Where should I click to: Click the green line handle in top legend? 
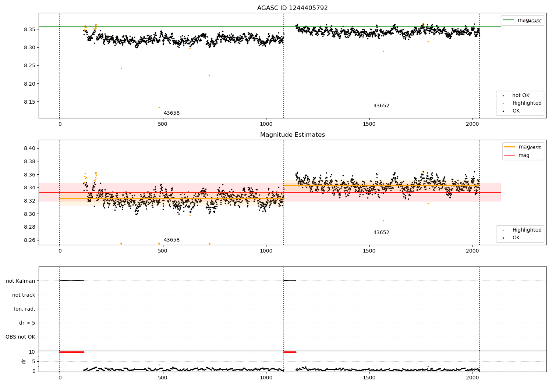(508, 20)
